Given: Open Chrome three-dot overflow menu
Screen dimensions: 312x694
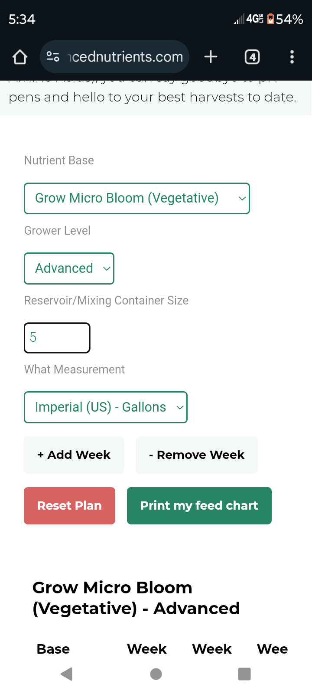Looking at the screenshot, I should (292, 57).
